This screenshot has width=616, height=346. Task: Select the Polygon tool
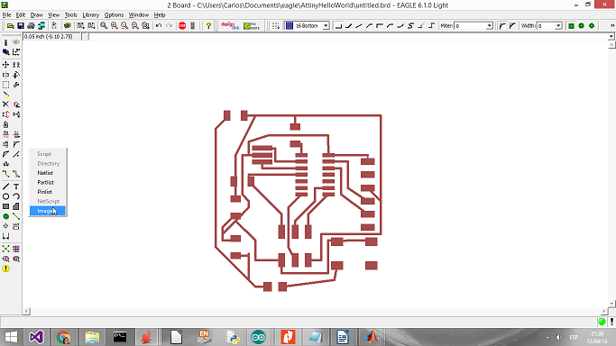(16, 206)
